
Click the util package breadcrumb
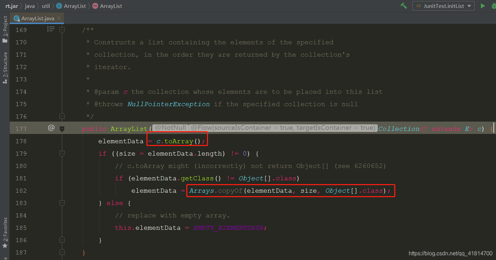pyautogui.click(x=46, y=6)
